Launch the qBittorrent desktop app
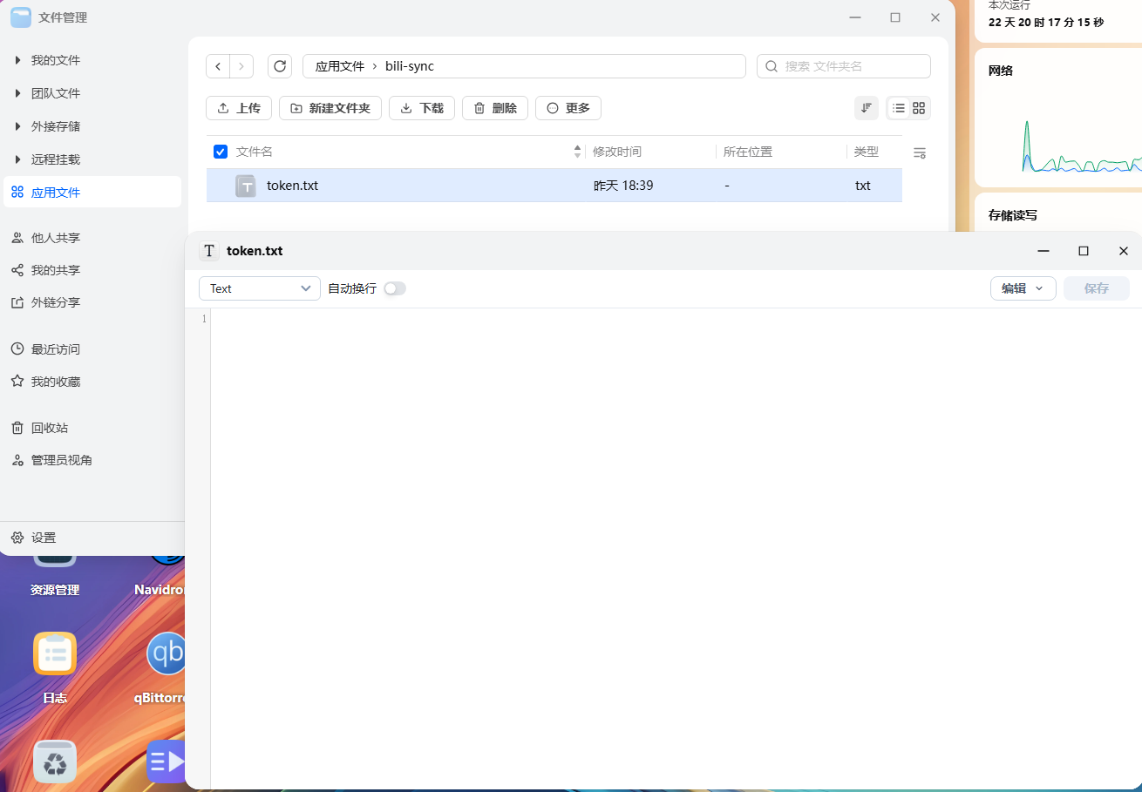 coord(166,654)
